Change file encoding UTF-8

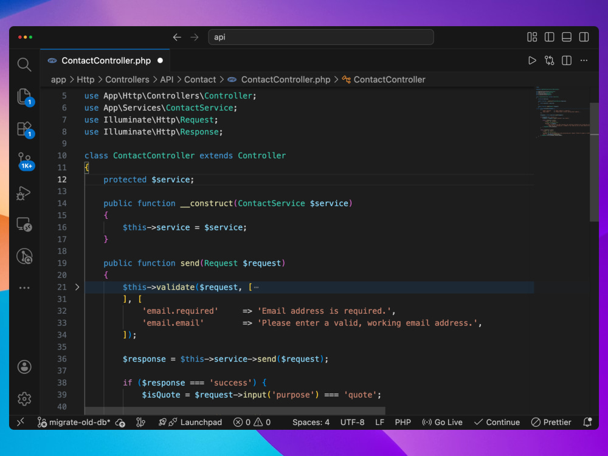click(352, 423)
